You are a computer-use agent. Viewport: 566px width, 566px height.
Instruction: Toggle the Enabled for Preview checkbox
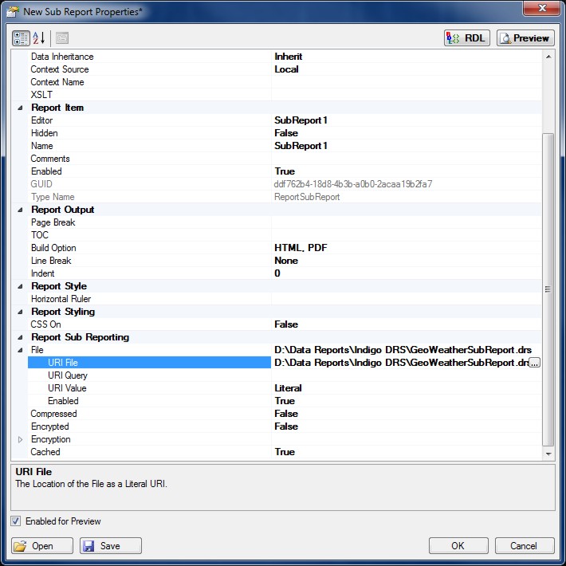click(17, 521)
